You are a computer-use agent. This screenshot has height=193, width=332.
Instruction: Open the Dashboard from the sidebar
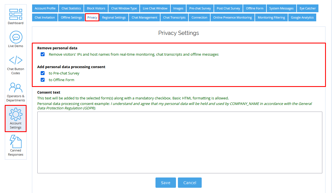pos(15,16)
